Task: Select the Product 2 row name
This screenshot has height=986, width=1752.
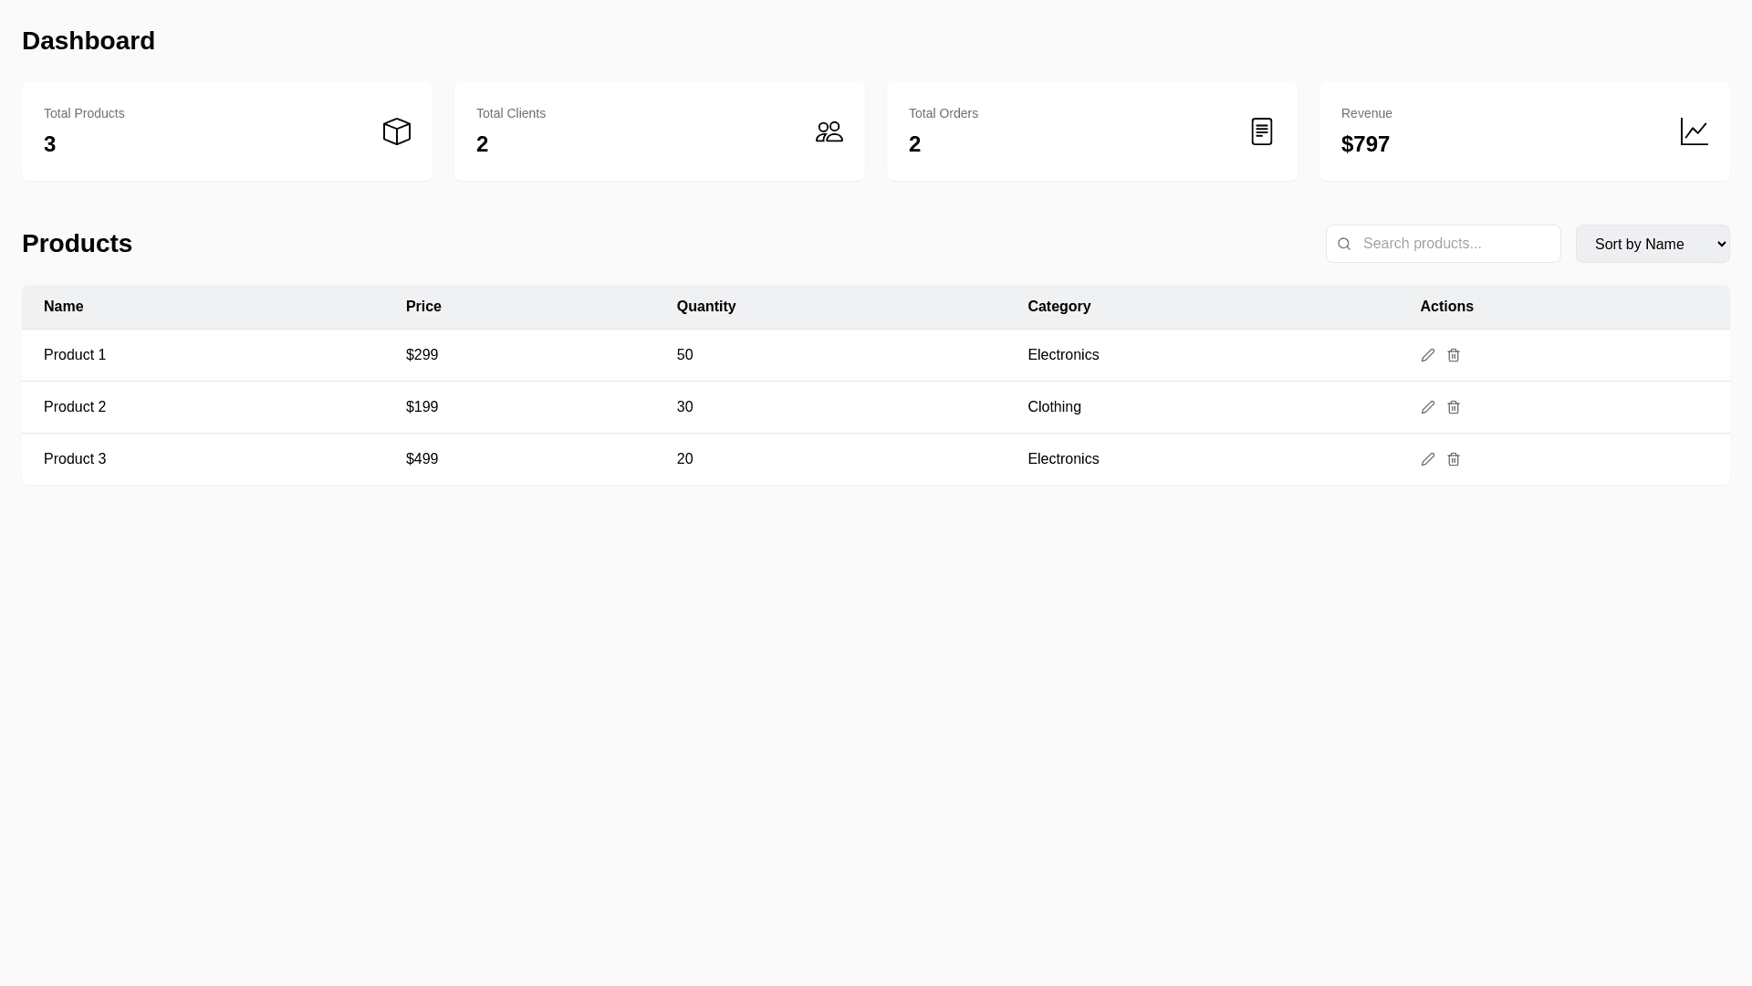Action: coord(75,407)
